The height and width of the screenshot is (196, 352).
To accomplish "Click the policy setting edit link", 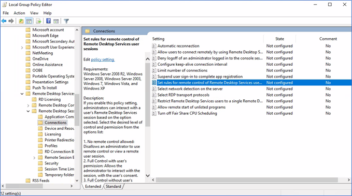I will point(103,59).
